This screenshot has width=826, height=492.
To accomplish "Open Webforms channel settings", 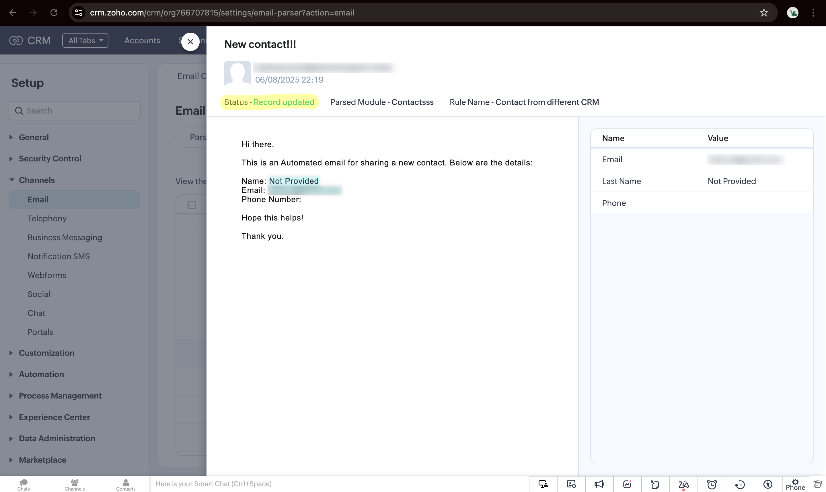I will coord(47,275).
